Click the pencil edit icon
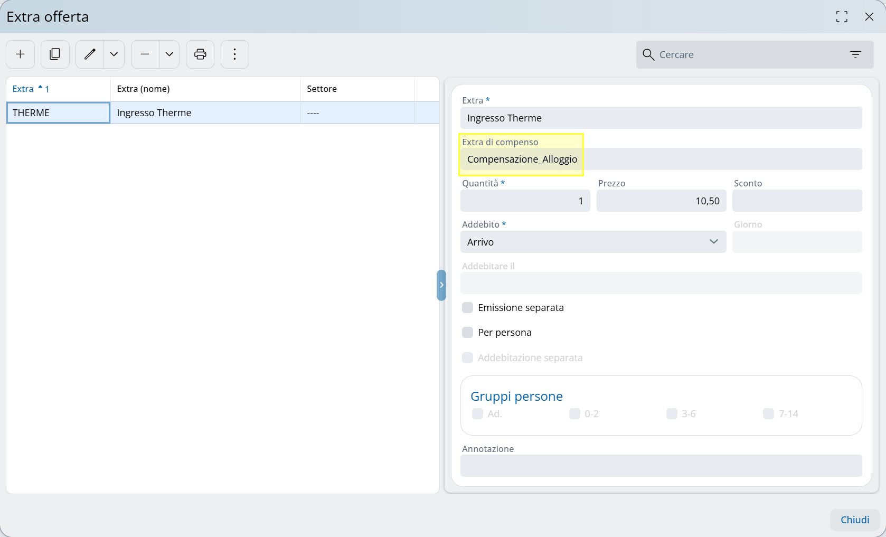886x537 pixels. click(x=90, y=54)
